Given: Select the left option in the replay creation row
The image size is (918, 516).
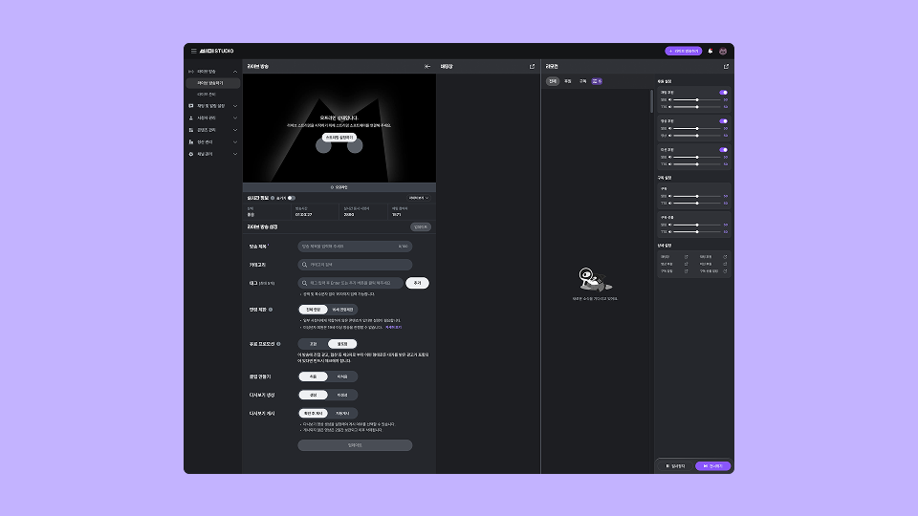Looking at the screenshot, I should coord(314,395).
